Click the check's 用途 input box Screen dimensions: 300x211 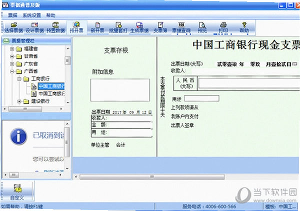click(201, 99)
